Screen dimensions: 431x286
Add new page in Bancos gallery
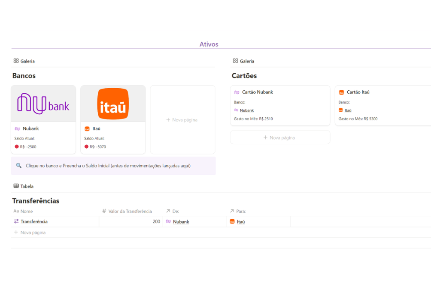(x=182, y=120)
